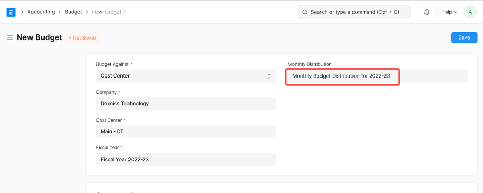Edit the Company field Dexciss Technology
The height and width of the screenshot is (193, 483).
click(186, 103)
